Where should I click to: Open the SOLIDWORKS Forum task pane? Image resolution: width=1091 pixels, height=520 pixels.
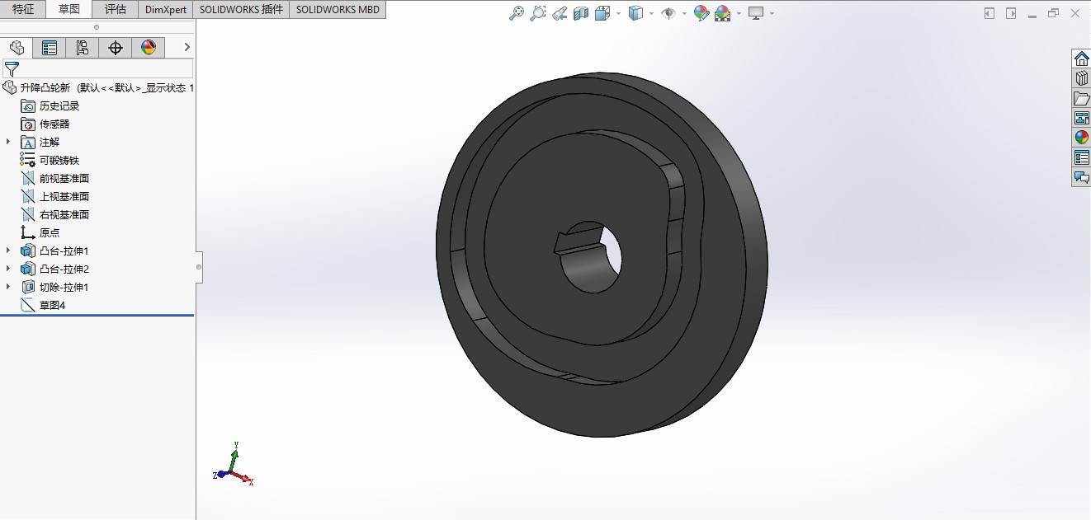coord(1081,177)
